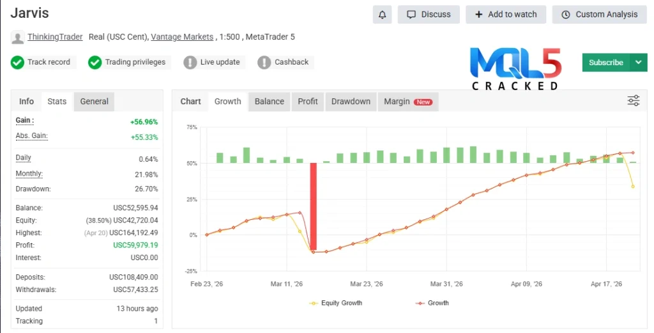Click the Add to watch button
Image resolution: width=654 pixels, height=333 pixels.
(506, 15)
